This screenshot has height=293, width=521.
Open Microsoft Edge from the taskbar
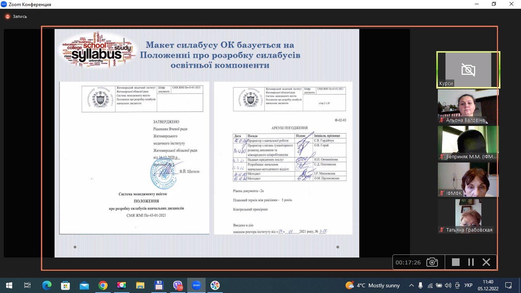click(47, 285)
